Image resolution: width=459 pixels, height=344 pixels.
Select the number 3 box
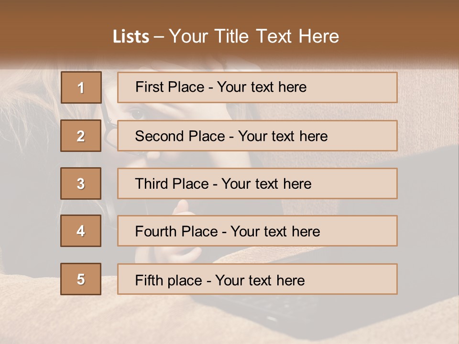coord(81,183)
